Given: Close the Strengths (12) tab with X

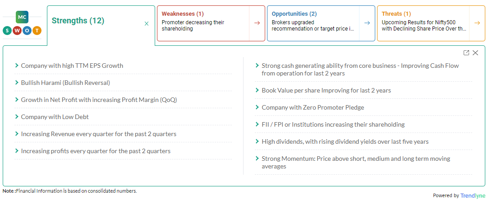Looking at the screenshot, I should tap(147, 23).
